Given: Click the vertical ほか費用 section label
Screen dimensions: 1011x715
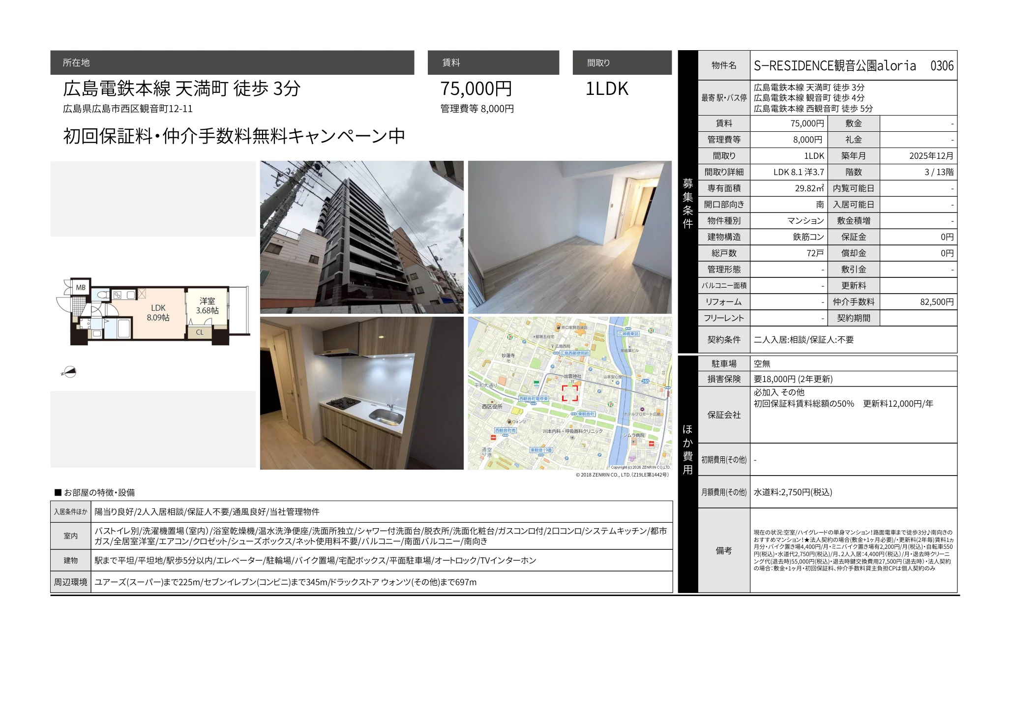Looking at the screenshot, I should (688, 449).
